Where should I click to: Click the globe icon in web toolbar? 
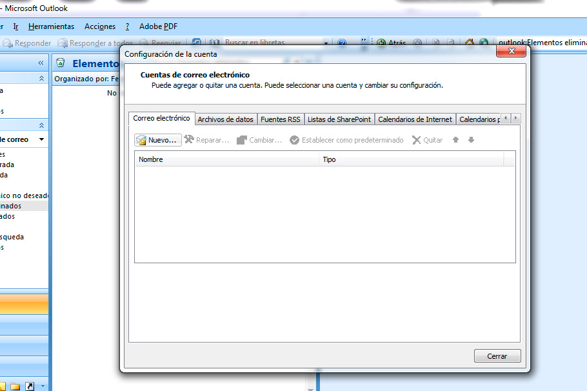point(484,43)
